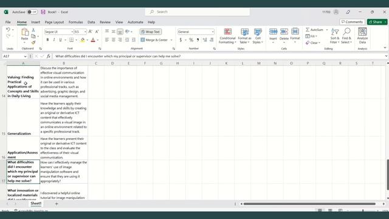Click the Align Right icon
The height and width of the screenshot is (219, 389).
[x=120, y=40]
